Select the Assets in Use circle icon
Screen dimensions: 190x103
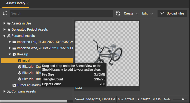coord(9,23)
